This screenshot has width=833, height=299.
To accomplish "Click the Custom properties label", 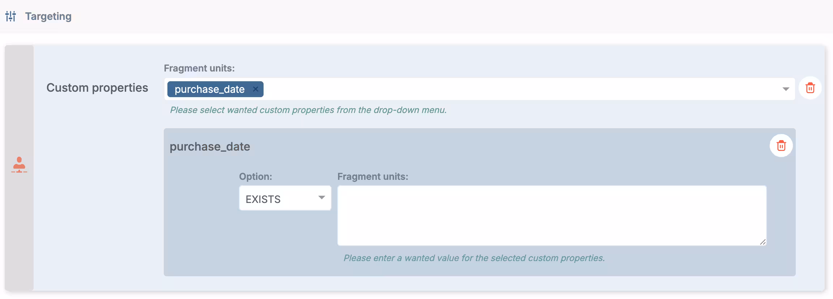I will click(97, 87).
